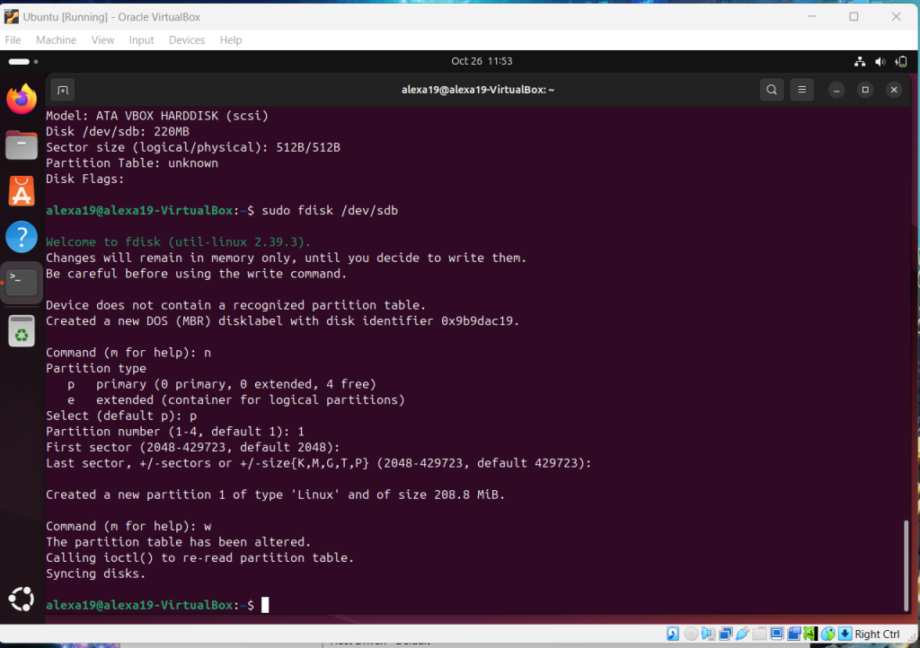Click the Show Apps Ubuntu logo button
The height and width of the screenshot is (648, 920).
point(22,598)
